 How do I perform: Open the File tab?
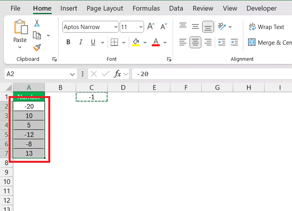point(15,8)
